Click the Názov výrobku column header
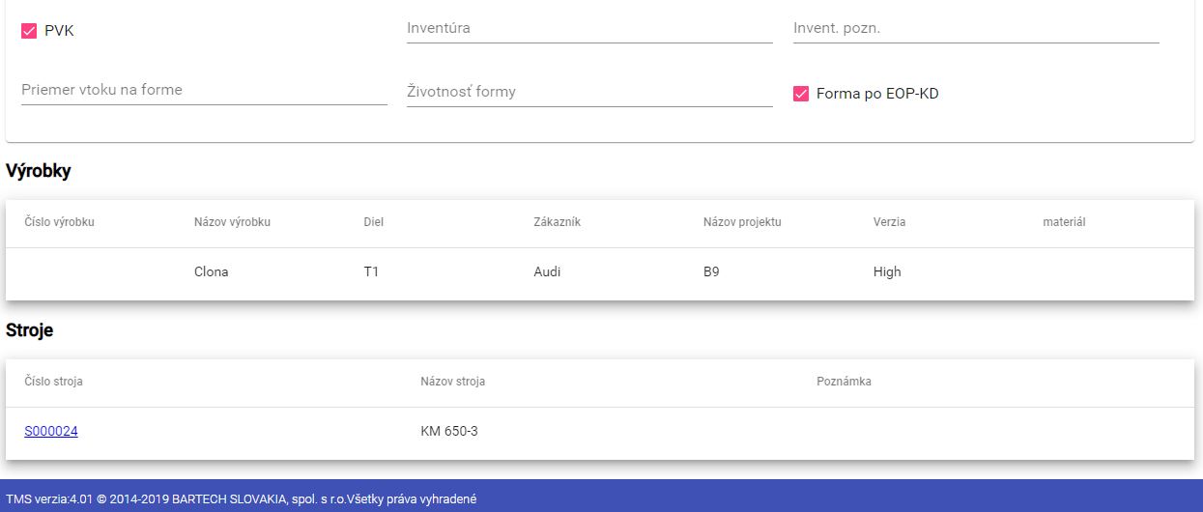Screen dimensions: 1203x512 232,222
